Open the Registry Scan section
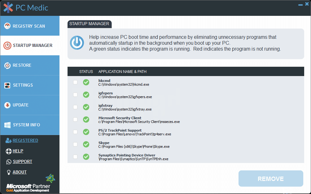This screenshot has width=311, height=194. click(30, 26)
